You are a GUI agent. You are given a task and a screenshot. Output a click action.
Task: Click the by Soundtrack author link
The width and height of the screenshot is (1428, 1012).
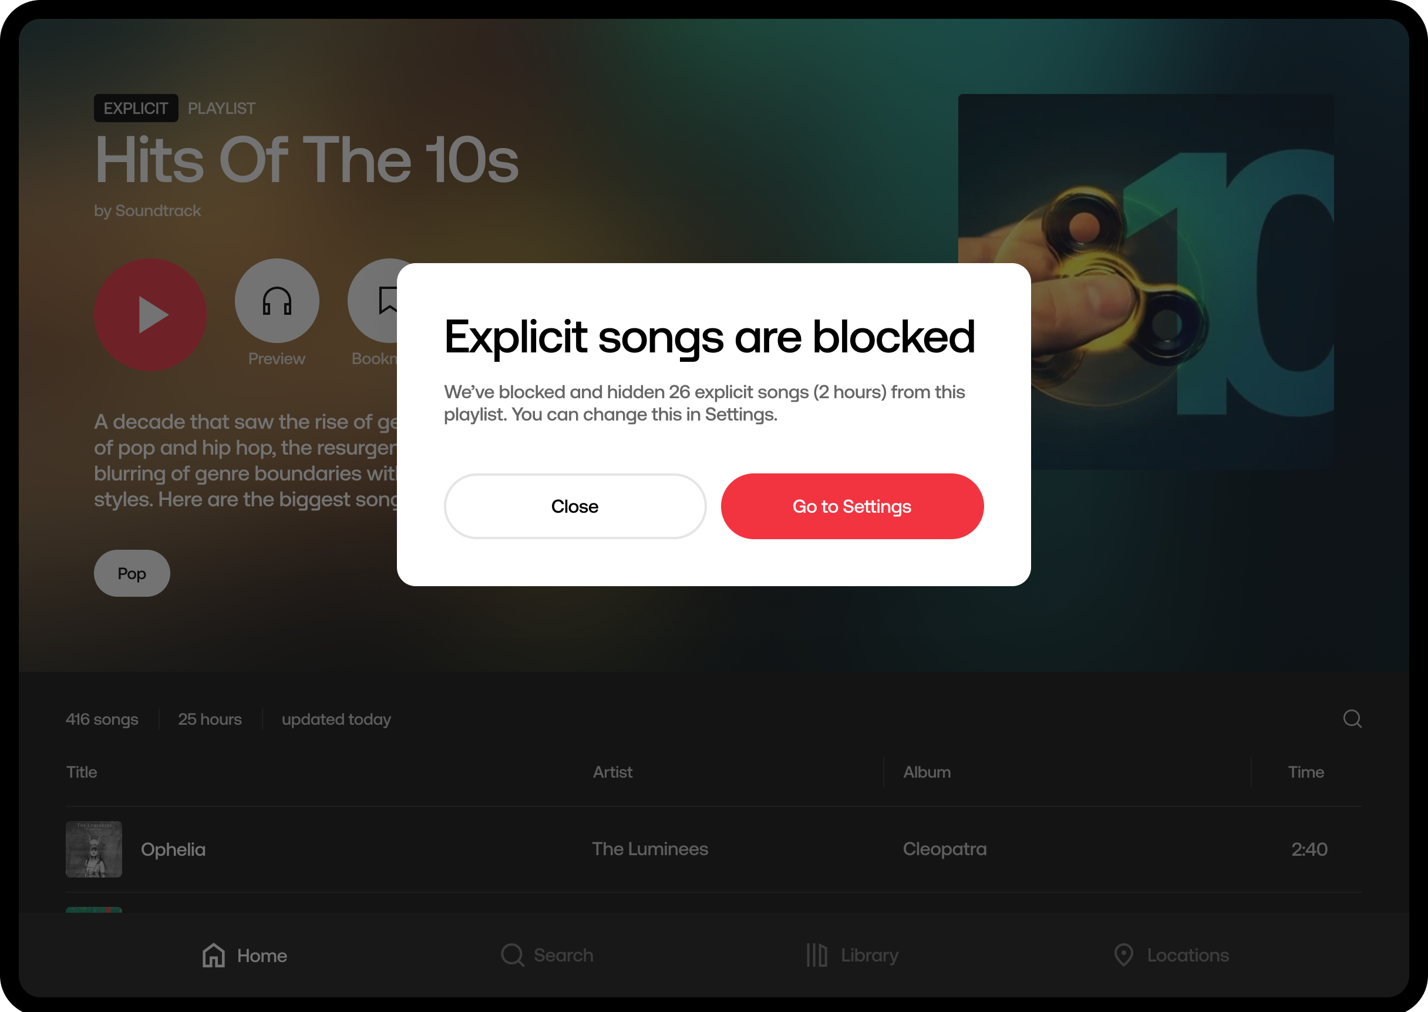tap(147, 211)
